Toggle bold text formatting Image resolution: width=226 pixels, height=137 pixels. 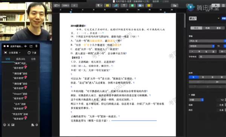pos(192,52)
